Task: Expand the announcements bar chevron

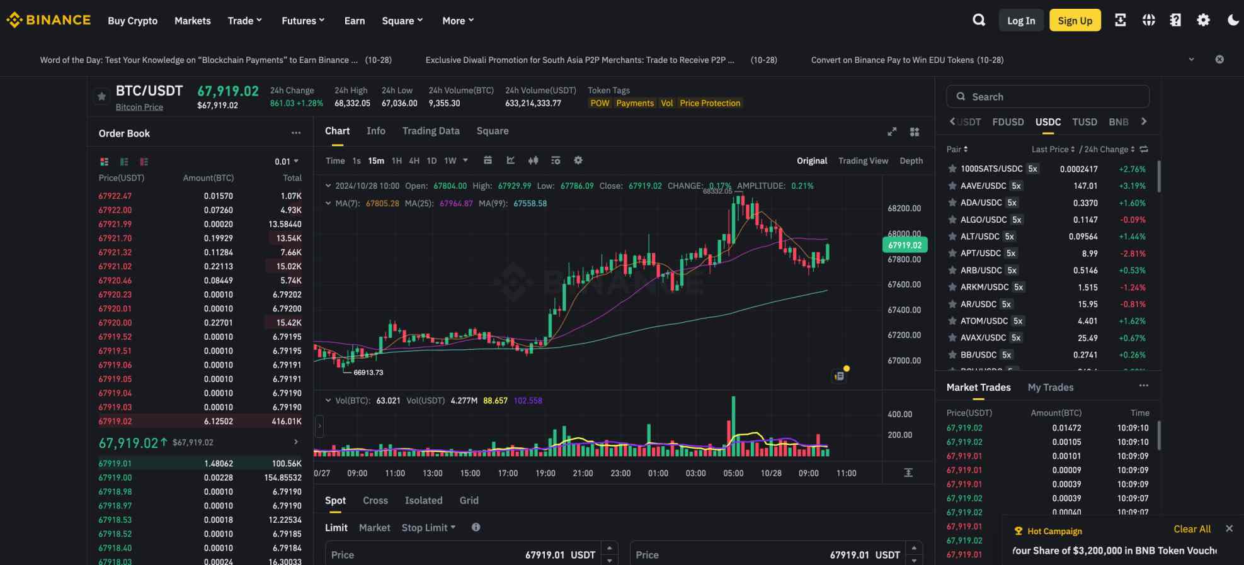Action: coord(1191,59)
